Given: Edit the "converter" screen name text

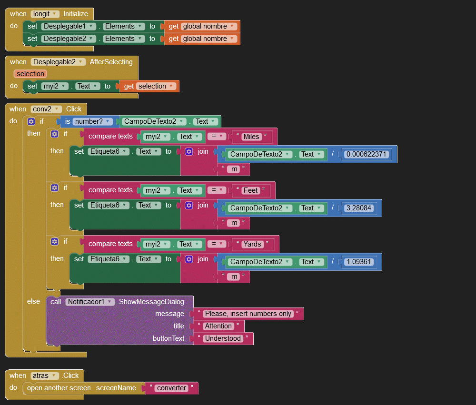Looking at the screenshot, I should click(171, 388).
